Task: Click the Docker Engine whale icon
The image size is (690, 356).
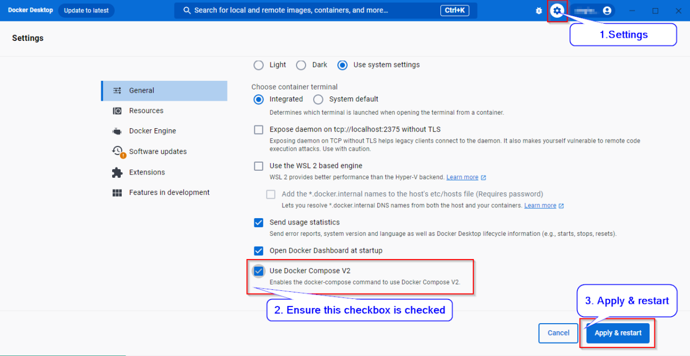Action: point(117,131)
